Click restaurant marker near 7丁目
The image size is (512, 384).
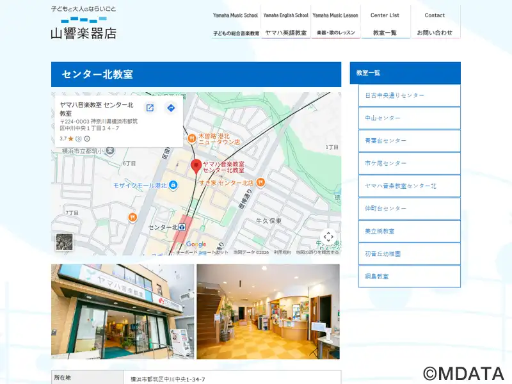tap(132, 217)
